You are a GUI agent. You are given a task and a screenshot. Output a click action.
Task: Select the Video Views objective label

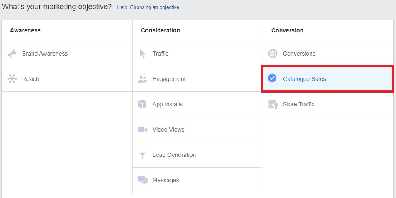coord(168,130)
